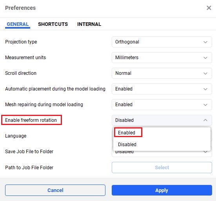Viewport: 216px width, 201px height.
Task: Close the Preferences dialog with X icon
Action: pyautogui.click(x=209, y=8)
